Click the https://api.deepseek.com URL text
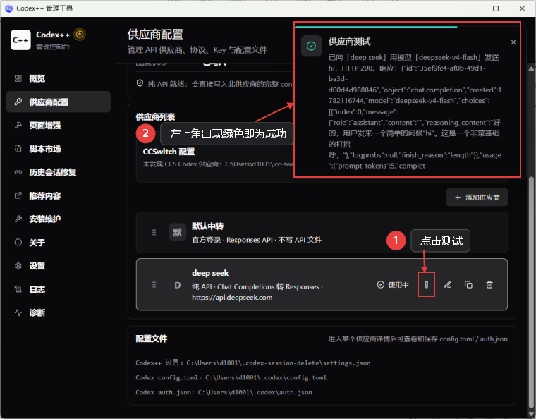 [232, 298]
